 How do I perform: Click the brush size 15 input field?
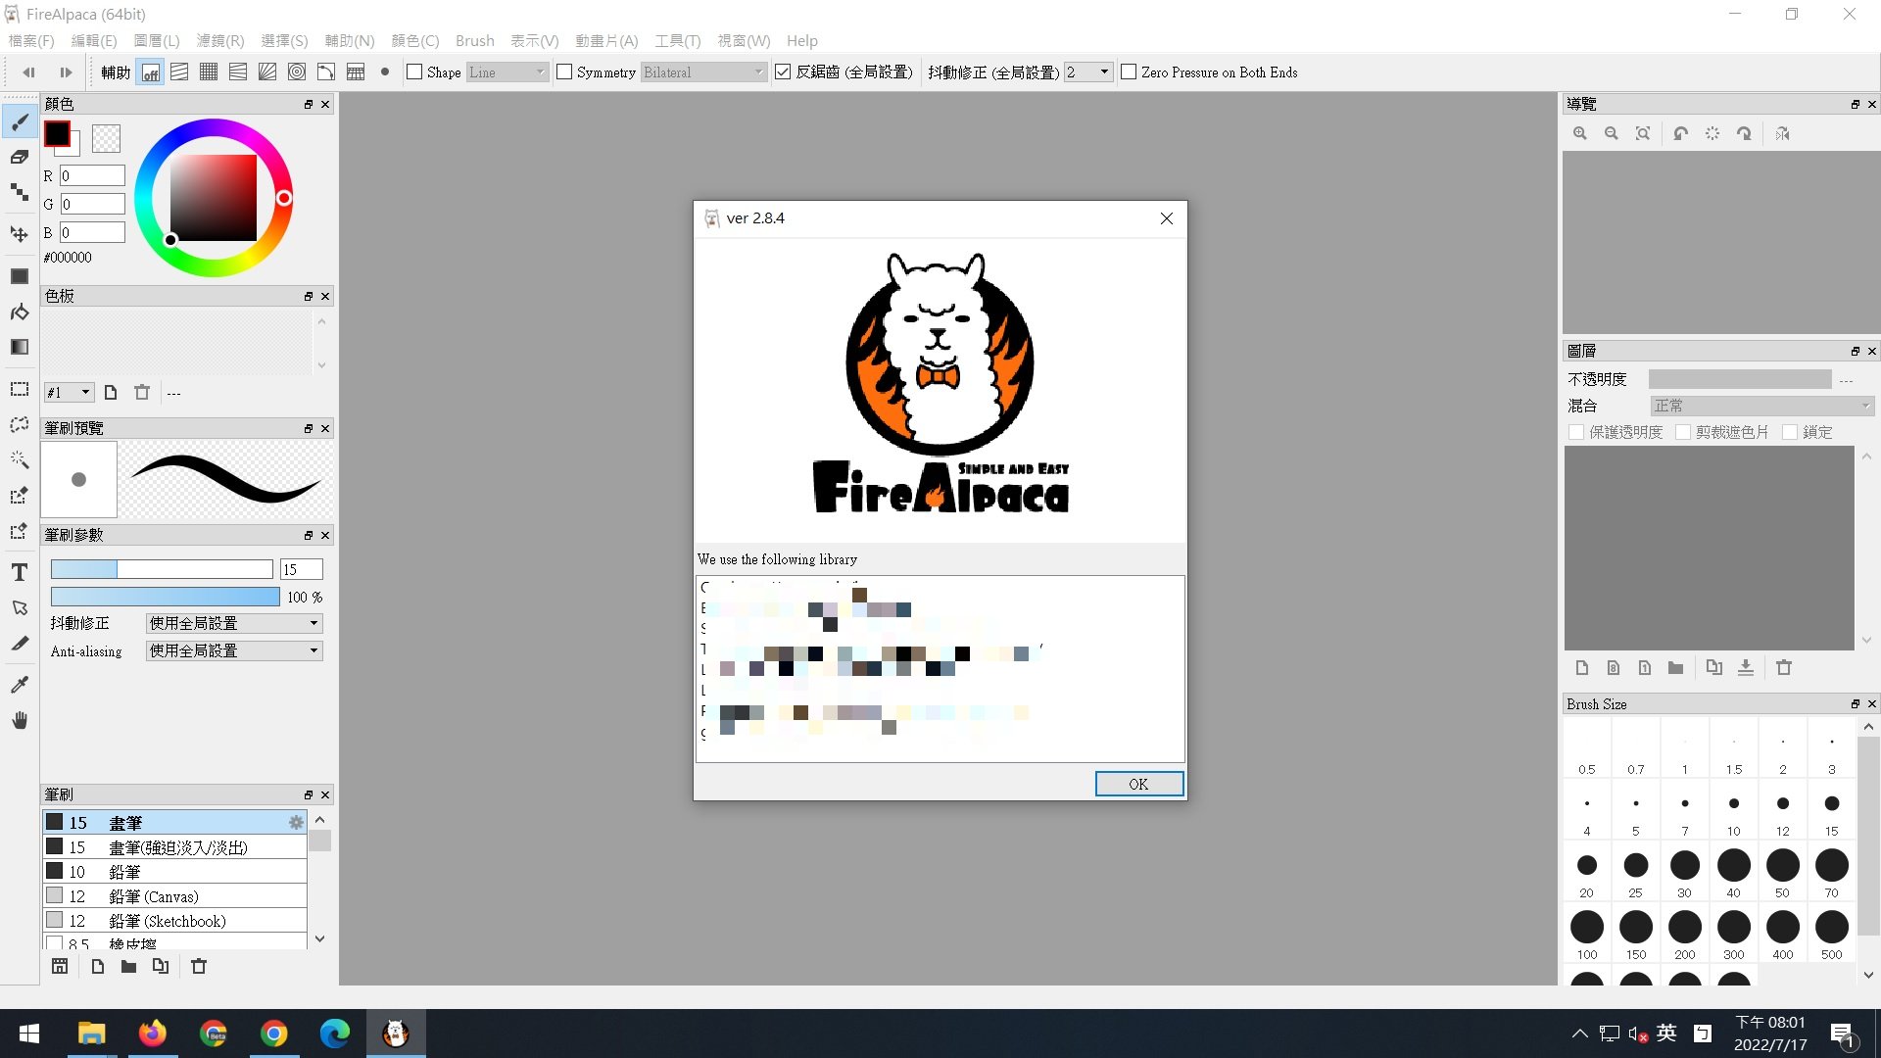coord(301,569)
